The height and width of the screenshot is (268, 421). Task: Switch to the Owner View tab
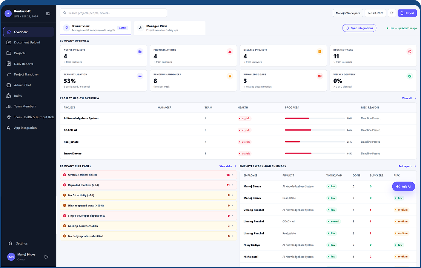[95, 28]
